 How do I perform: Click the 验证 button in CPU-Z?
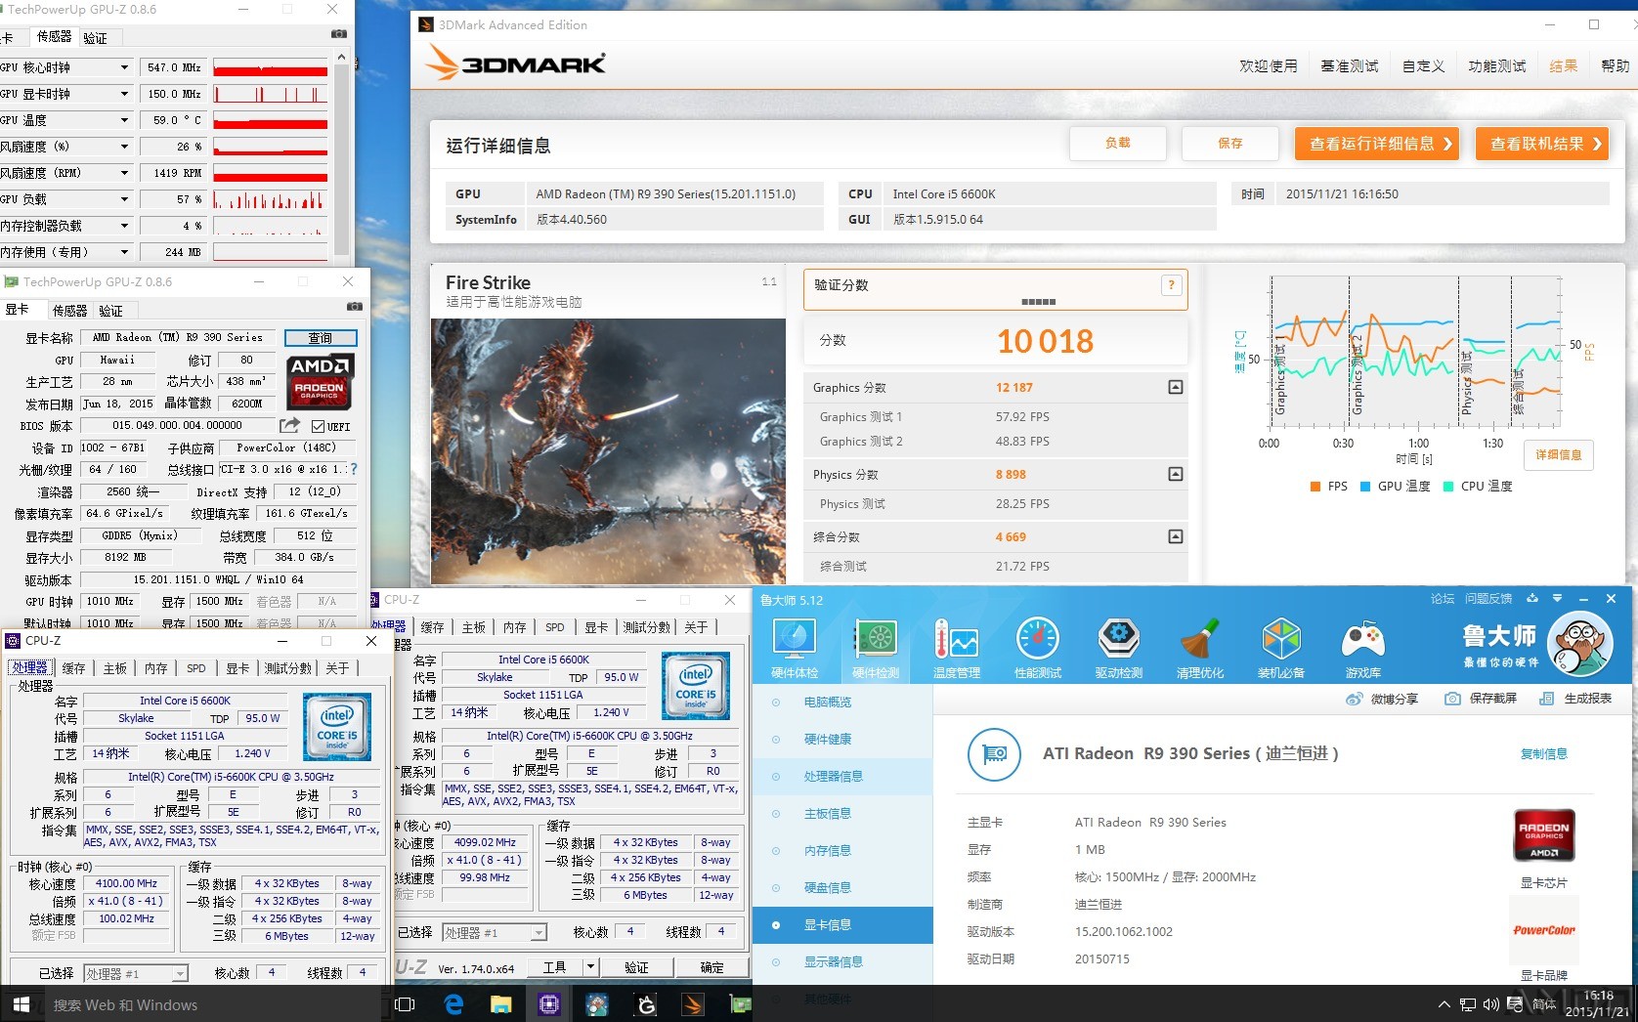pos(636,967)
